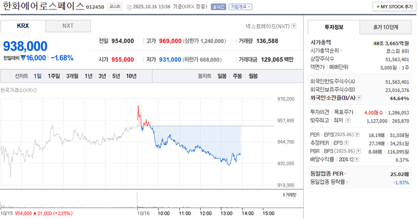Switch chart period to 3개월
The width and height of the screenshot is (418, 219).
click(72, 76)
